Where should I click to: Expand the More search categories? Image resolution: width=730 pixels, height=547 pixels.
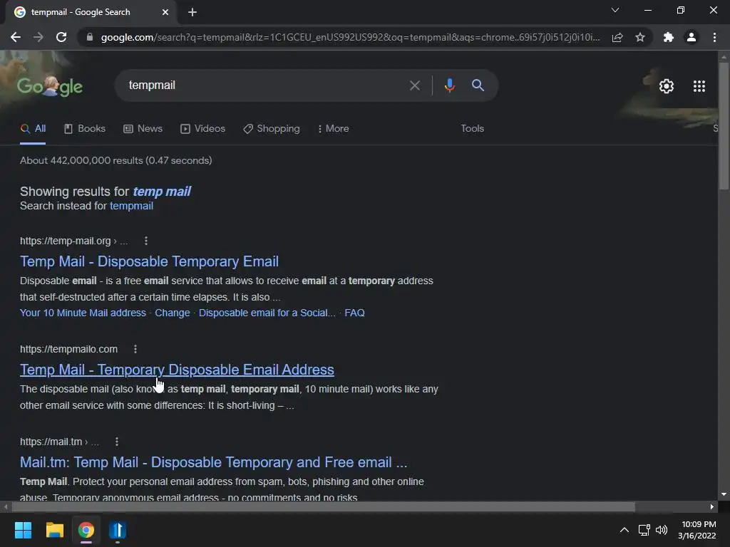click(334, 128)
